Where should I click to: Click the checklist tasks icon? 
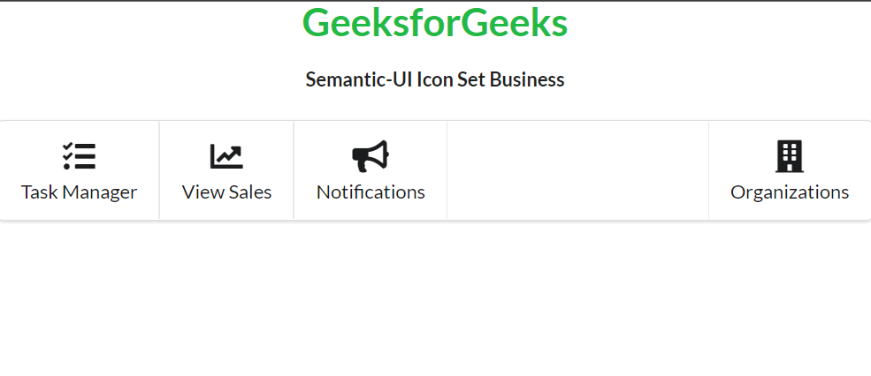tap(79, 156)
